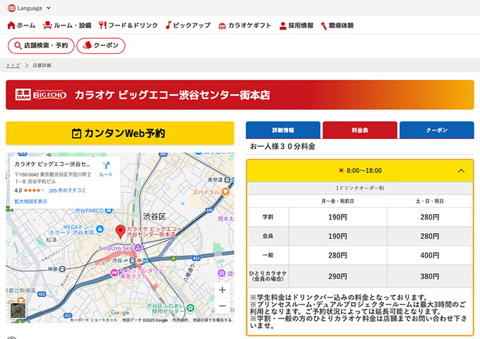Open the map 利用規約 link
This screenshot has height=339, width=480.
[x=180, y=320]
